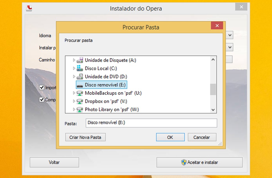Click the DVD drive icon for Unidade de DVD (D:)
Viewport: 272px width, 178px height.
(80, 77)
